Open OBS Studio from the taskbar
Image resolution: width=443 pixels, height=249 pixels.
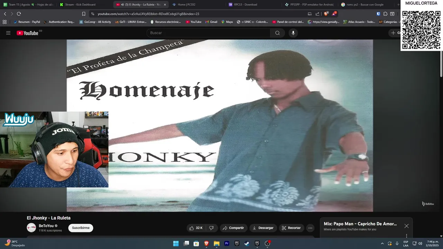point(267,243)
